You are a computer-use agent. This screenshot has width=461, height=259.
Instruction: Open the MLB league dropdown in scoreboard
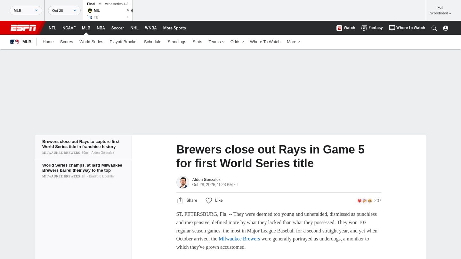[26, 11]
